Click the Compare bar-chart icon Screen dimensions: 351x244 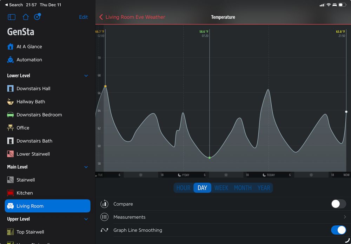coord(104,204)
